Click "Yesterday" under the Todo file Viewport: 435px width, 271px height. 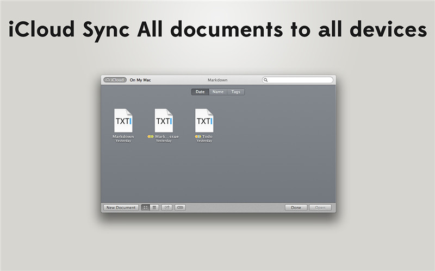pos(204,141)
